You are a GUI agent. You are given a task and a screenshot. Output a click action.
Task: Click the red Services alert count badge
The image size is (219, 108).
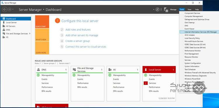146,83
